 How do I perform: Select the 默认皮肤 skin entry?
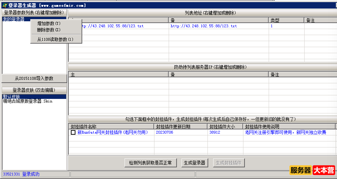click(12, 96)
